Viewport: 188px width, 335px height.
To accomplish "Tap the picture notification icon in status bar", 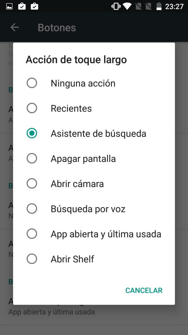I will tap(9, 7).
